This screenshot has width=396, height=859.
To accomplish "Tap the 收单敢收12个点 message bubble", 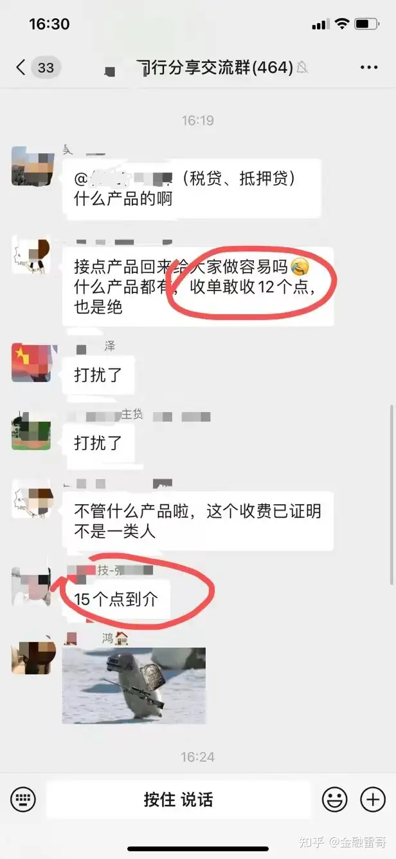I will 198,287.
